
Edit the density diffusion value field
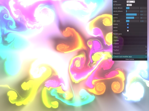click(x=143, y=8)
